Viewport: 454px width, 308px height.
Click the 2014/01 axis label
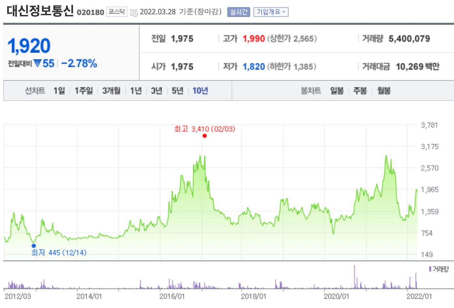[x=89, y=296]
